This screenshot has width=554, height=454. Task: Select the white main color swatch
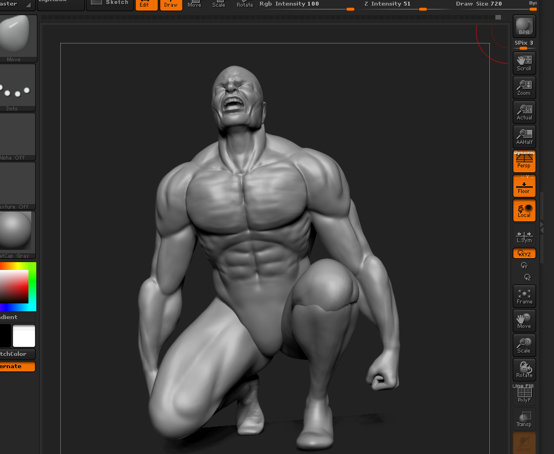point(24,336)
